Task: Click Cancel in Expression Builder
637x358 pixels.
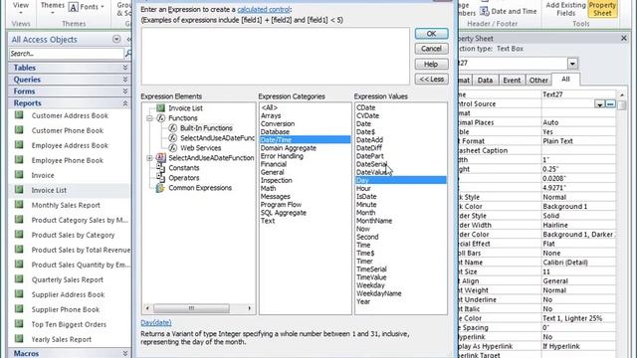Action: (x=431, y=49)
